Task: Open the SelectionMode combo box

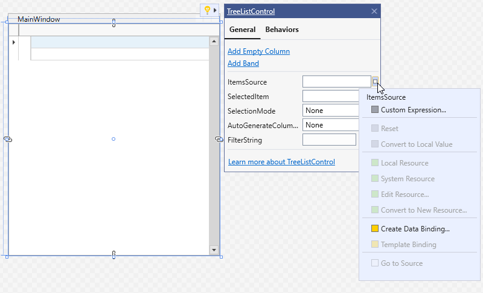Action: (331, 111)
